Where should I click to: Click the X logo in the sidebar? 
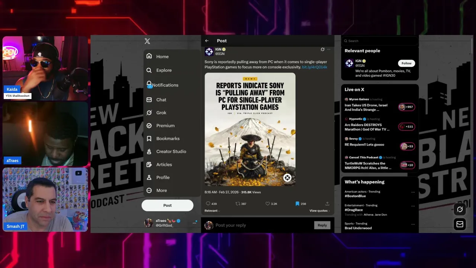[147, 41]
